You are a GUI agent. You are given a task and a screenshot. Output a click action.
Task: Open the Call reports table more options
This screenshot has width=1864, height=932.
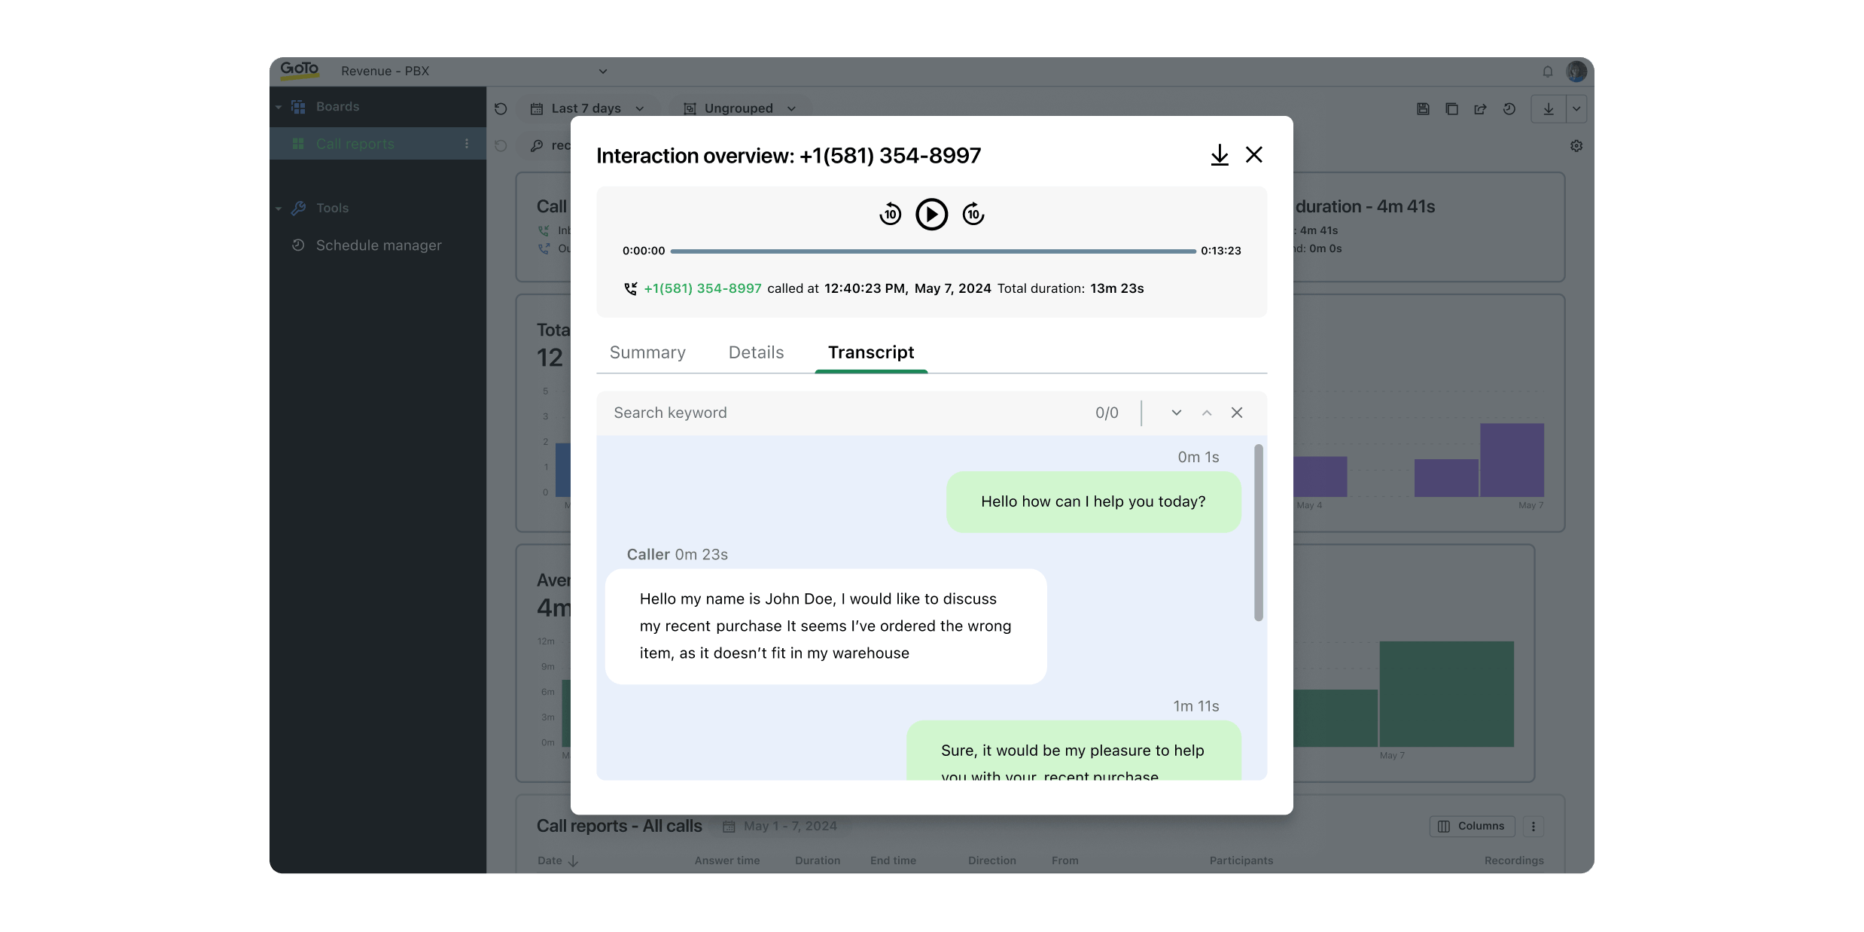pyautogui.click(x=1534, y=827)
